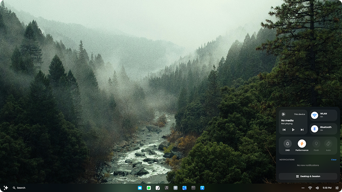Click the No media title text

pos(287,120)
